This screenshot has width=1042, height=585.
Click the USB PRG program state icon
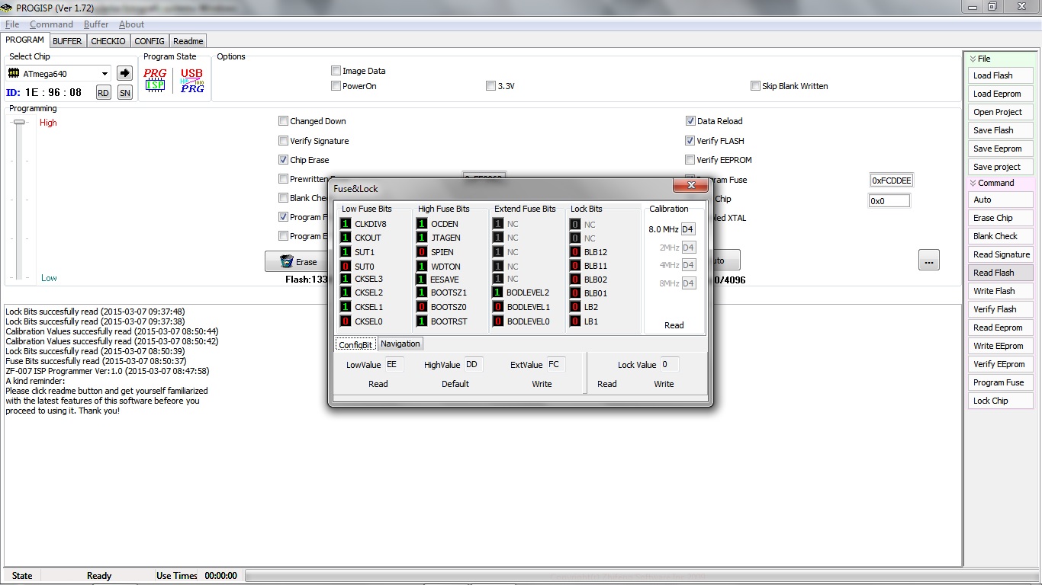[191, 80]
